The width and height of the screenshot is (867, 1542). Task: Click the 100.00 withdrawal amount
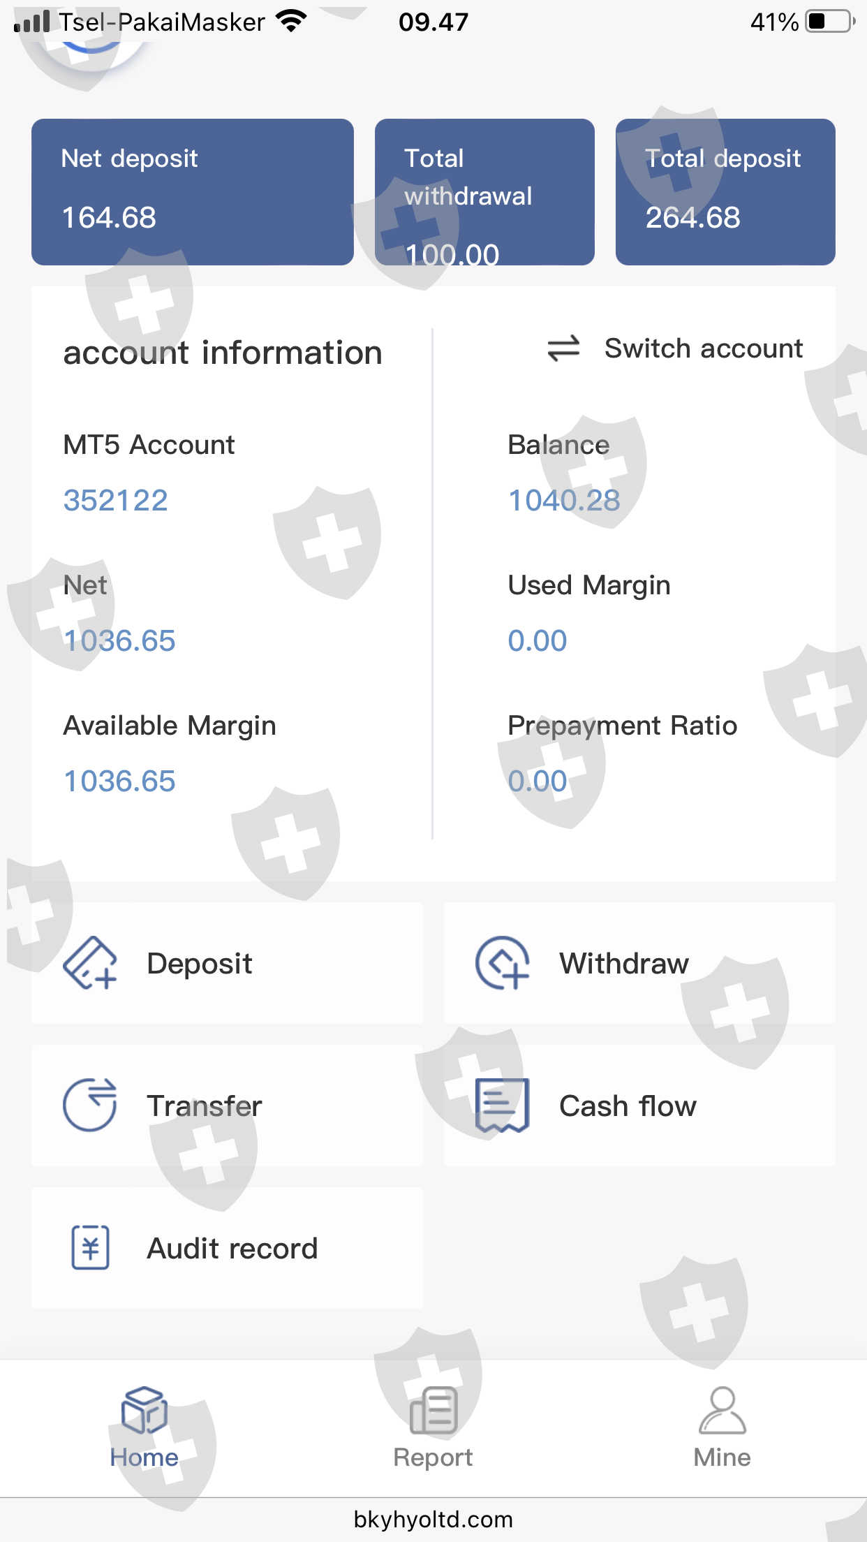[x=452, y=255]
